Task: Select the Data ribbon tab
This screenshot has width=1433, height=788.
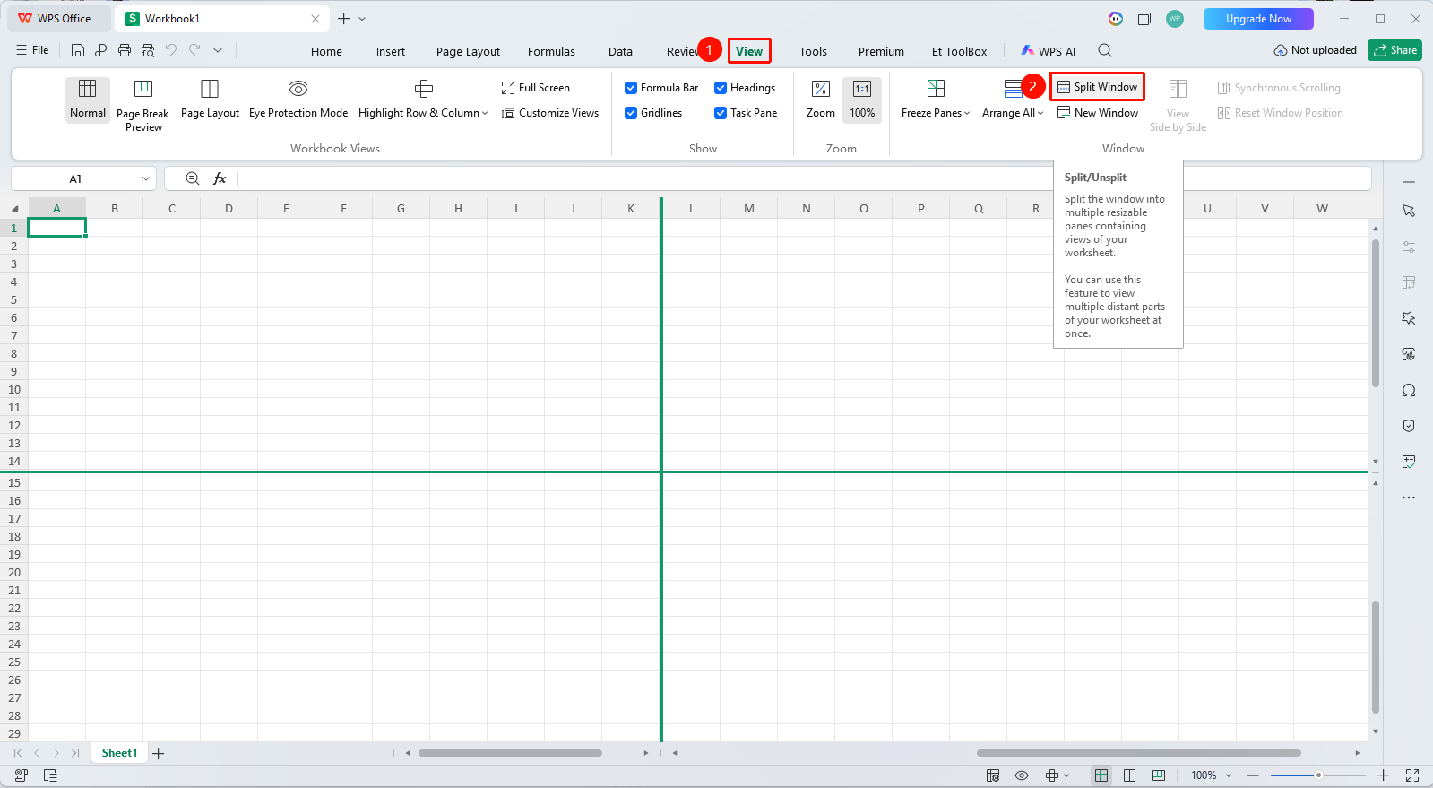Action: [620, 51]
